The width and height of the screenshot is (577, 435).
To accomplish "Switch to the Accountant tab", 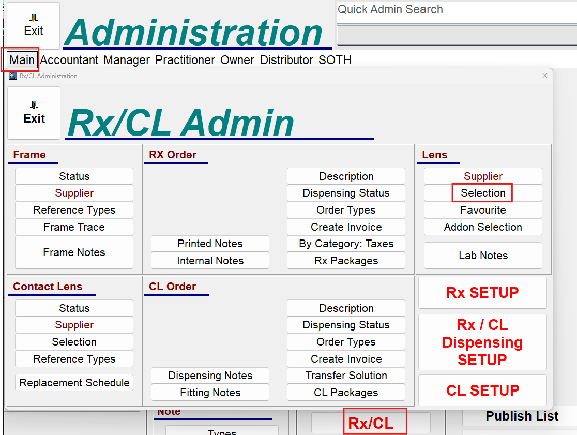I will point(69,60).
